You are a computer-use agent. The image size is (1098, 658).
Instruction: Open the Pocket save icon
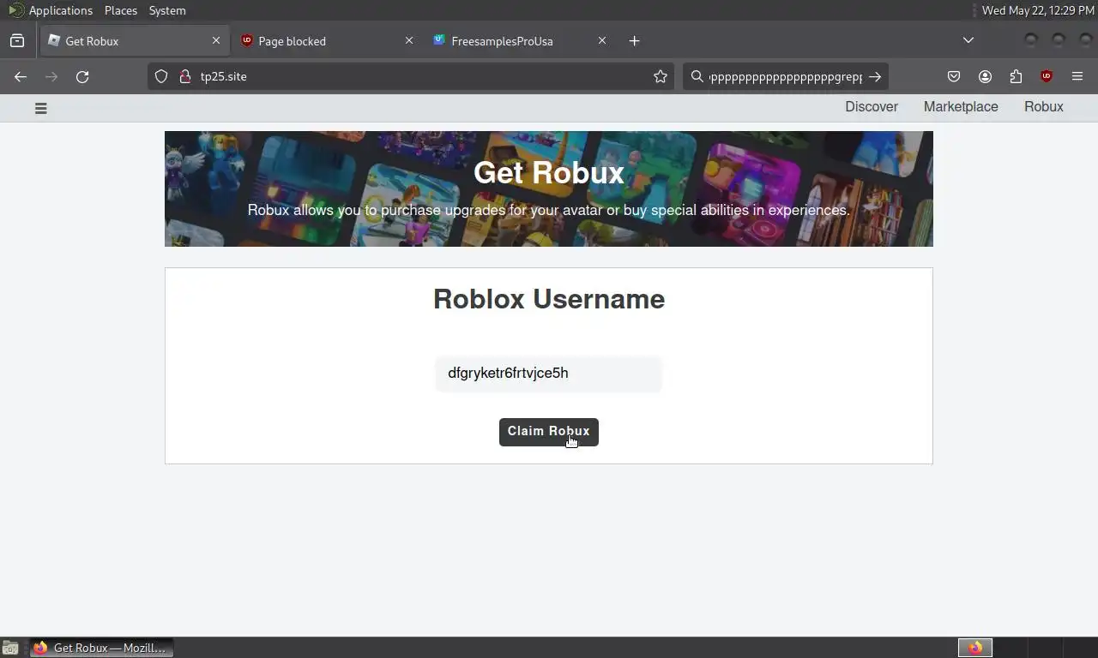pos(954,76)
